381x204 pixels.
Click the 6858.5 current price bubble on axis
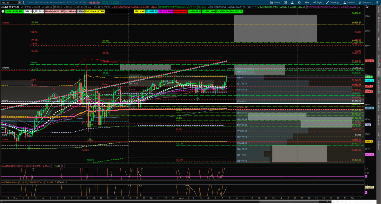pos(369,77)
